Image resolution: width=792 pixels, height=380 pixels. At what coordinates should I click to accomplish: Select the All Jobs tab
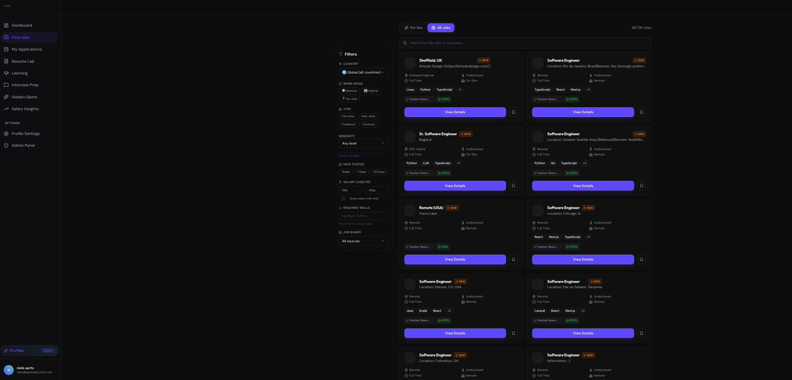coord(441,28)
